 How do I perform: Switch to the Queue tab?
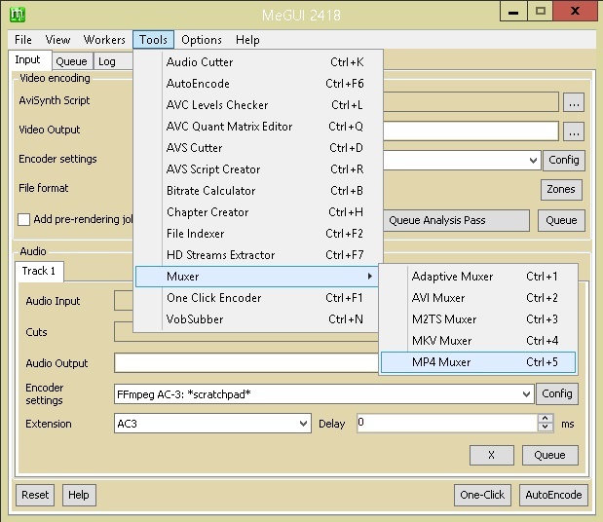[x=71, y=61]
